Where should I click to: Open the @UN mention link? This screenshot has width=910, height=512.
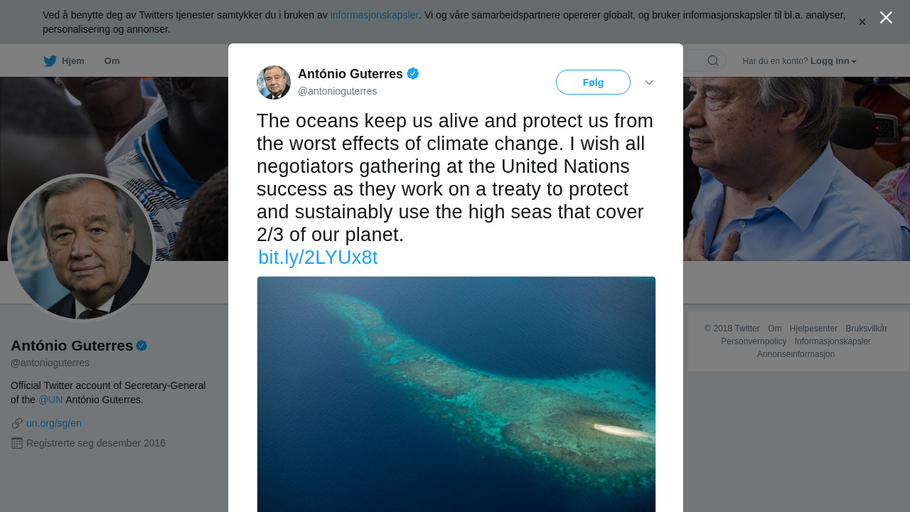[50, 400]
